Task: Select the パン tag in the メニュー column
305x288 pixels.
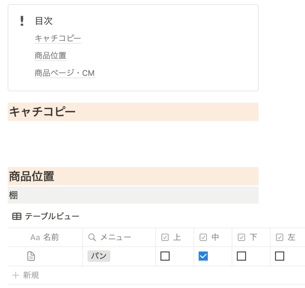Action: point(99,256)
